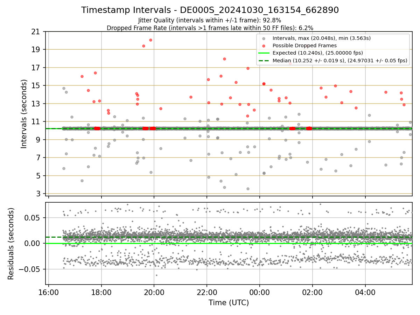Click the '21' tick on the intervals axis
Image resolution: width=420 pixels, height=315 pixels.
[x=36, y=31]
